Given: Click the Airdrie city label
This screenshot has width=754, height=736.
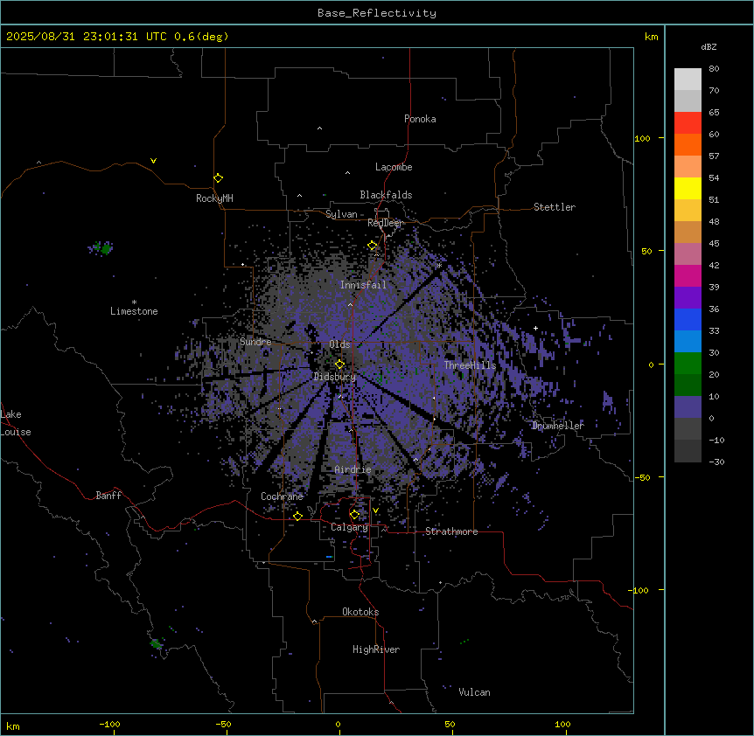Looking at the screenshot, I should [x=353, y=469].
